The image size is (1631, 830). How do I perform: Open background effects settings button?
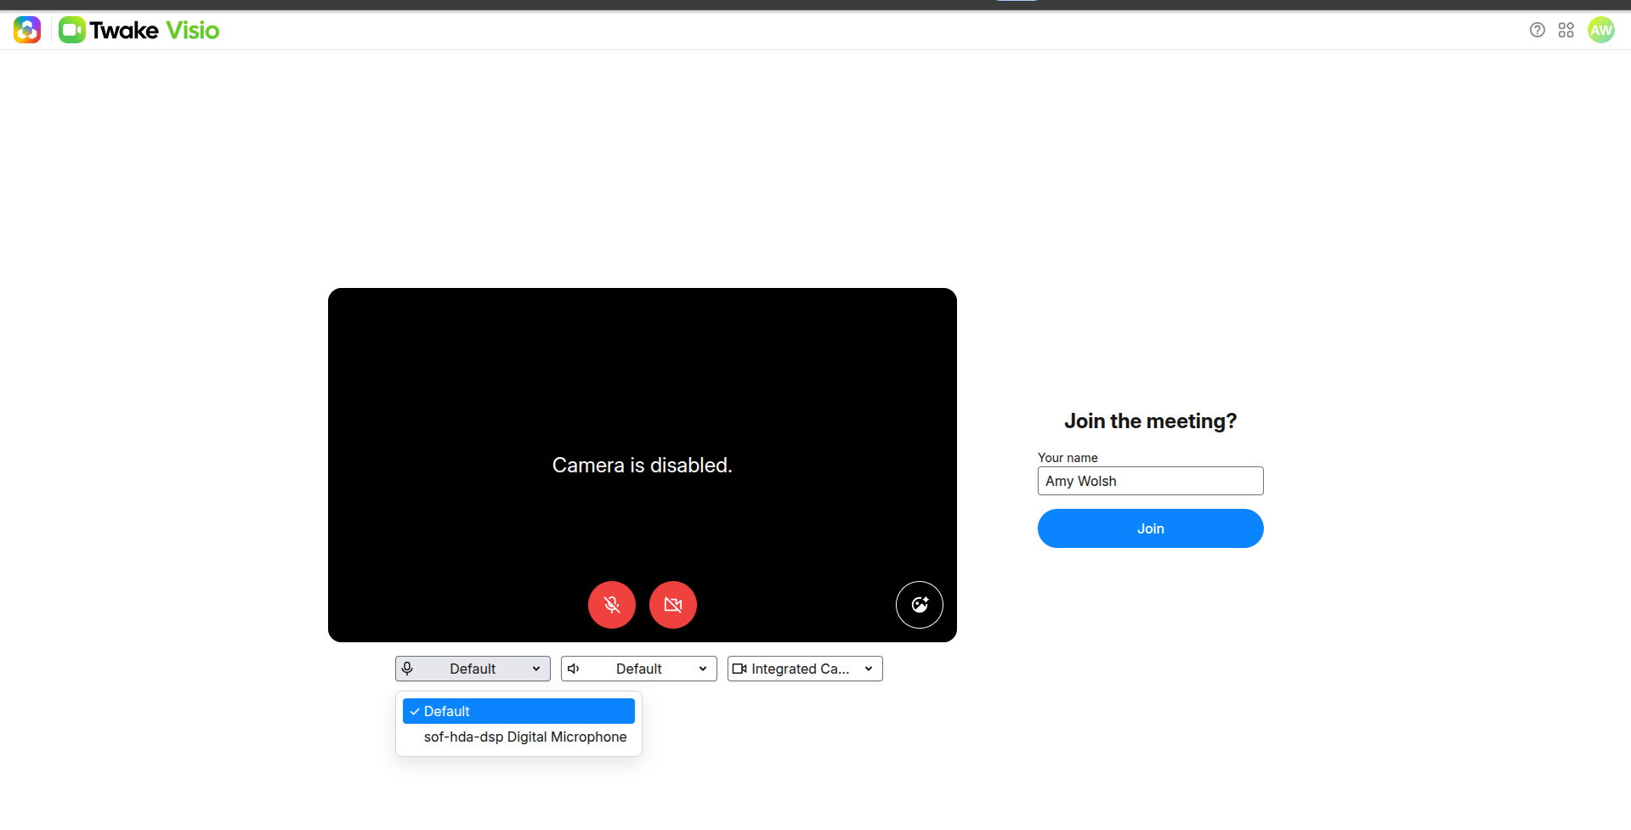click(920, 605)
